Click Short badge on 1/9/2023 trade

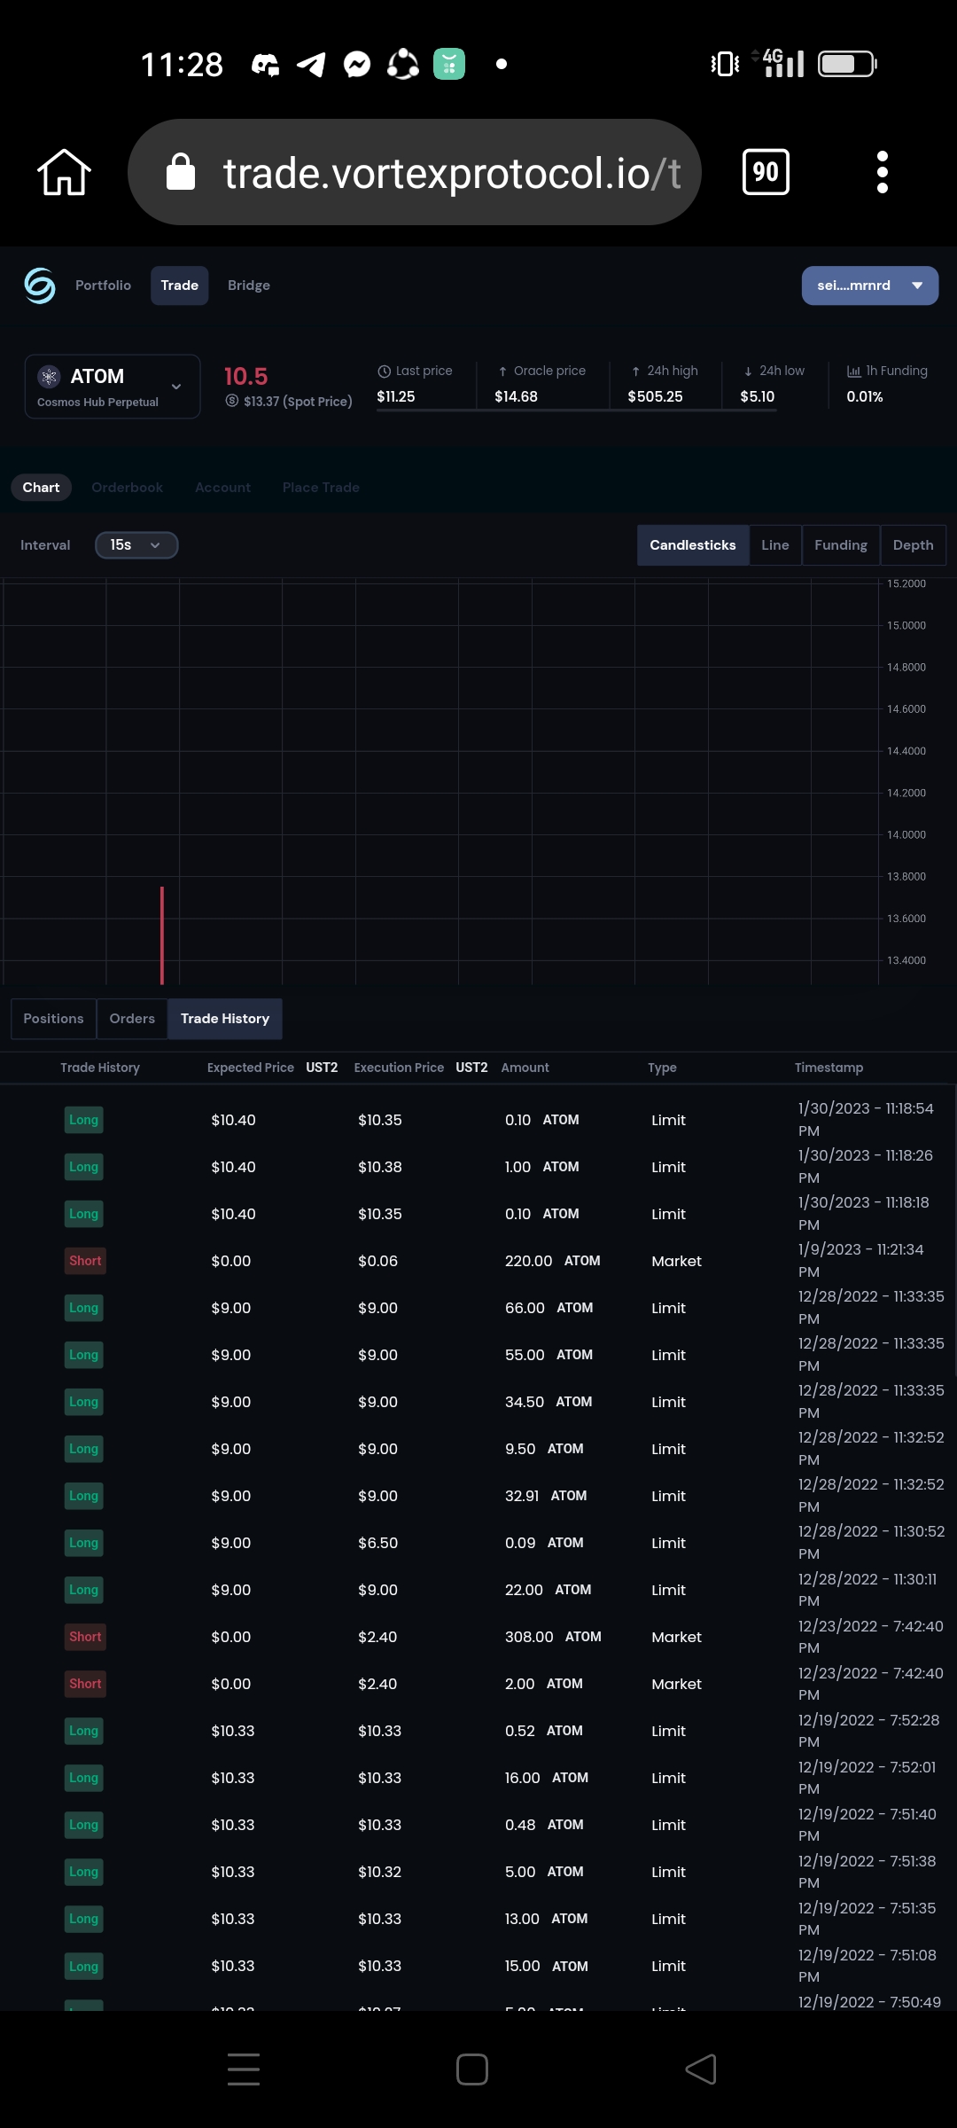(x=85, y=1261)
